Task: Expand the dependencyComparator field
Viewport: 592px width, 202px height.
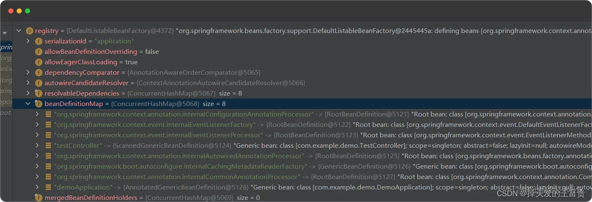Action: click(28, 73)
